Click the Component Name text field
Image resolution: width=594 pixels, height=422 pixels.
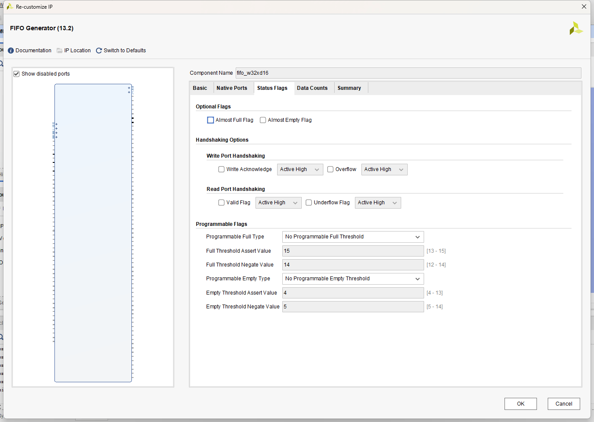tap(408, 73)
